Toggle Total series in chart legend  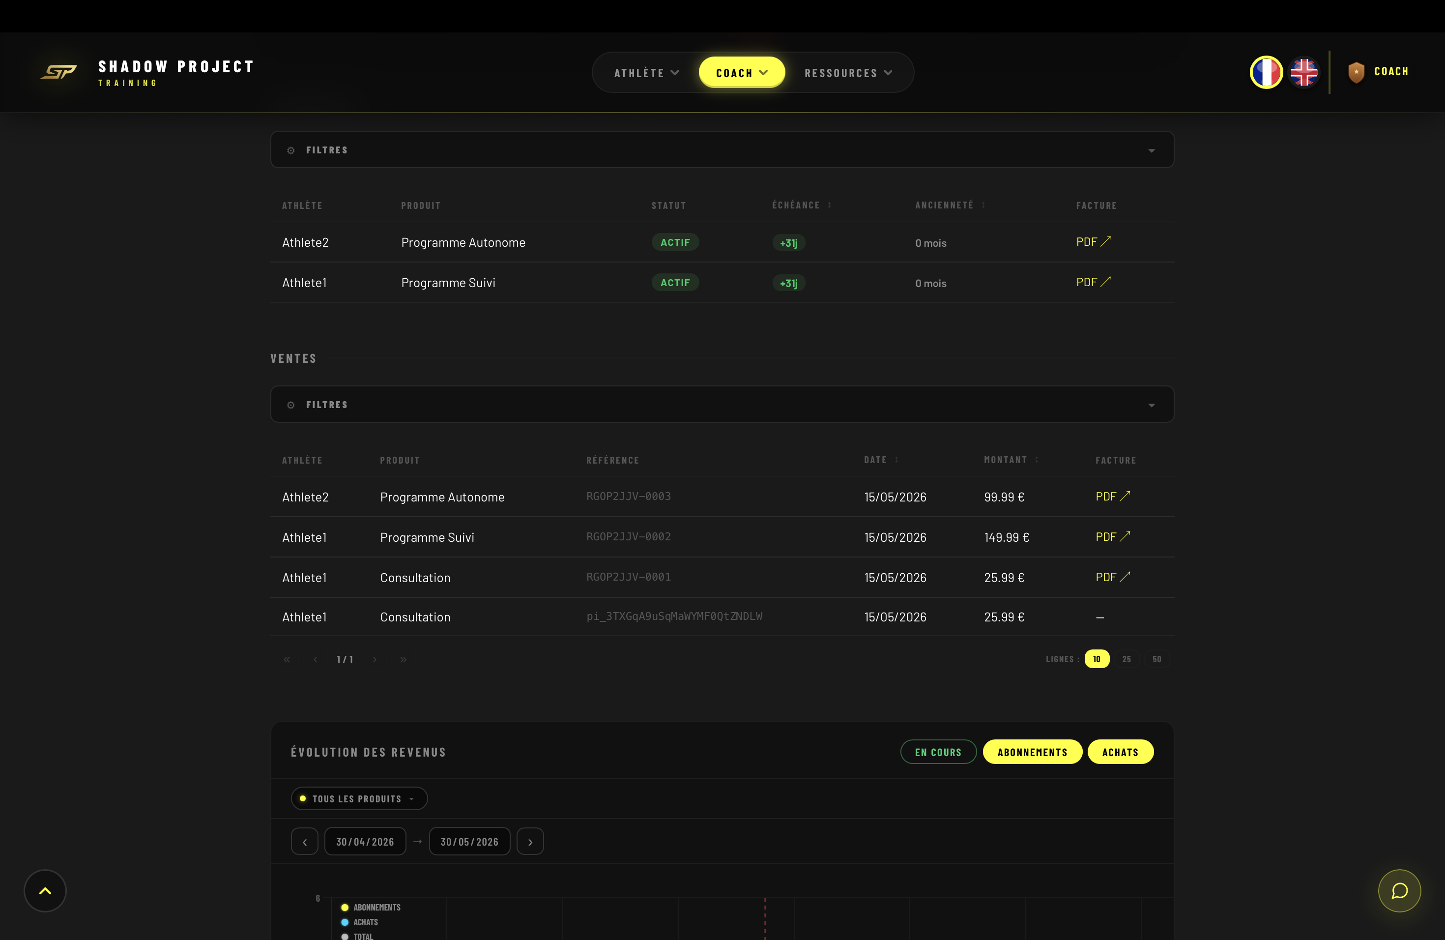click(x=357, y=936)
